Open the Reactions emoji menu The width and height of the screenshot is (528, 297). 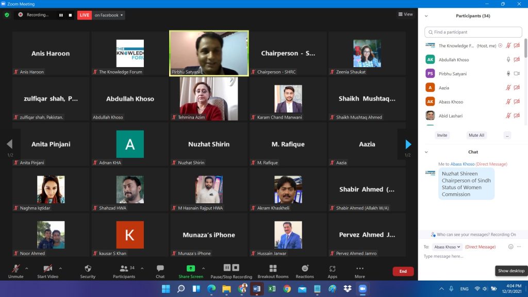[305, 269]
